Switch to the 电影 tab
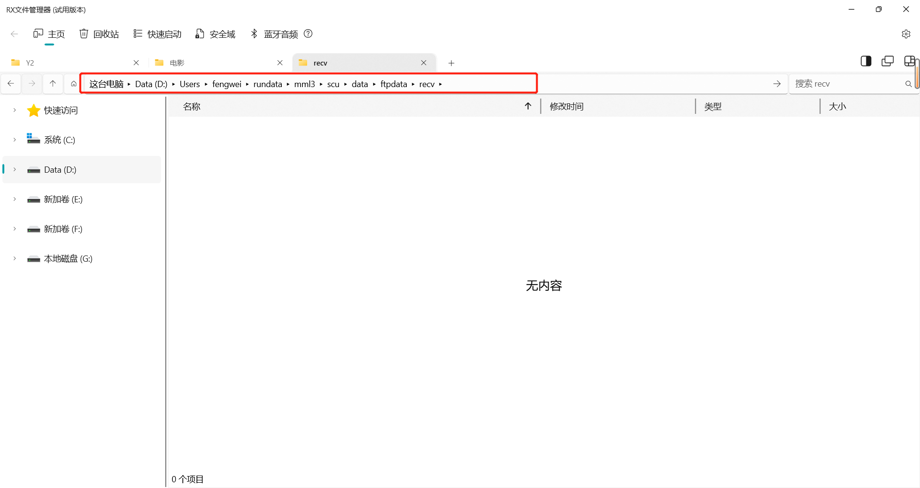 pos(216,63)
